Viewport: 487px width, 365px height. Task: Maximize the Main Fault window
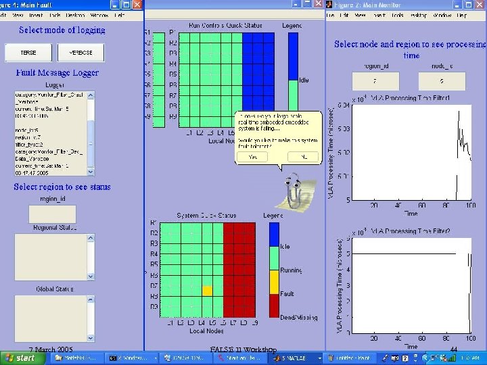point(126,5)
